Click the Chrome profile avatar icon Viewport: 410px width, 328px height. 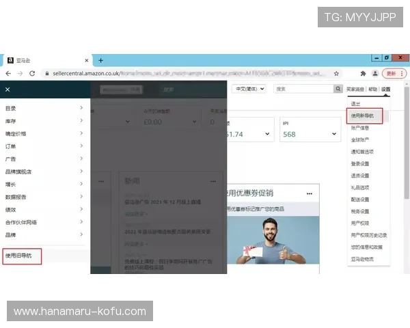coord(375,73)
